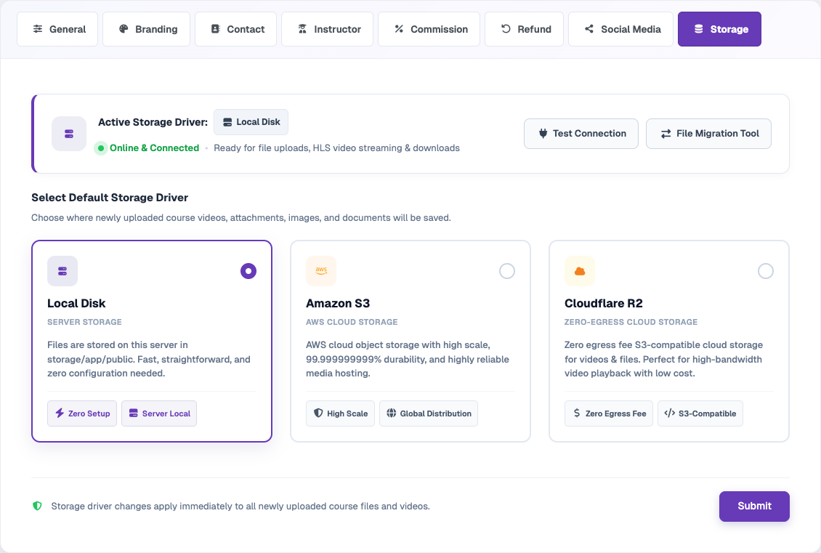
Task: Click the plug icon in Test Connection
Action: click(543, 134)
